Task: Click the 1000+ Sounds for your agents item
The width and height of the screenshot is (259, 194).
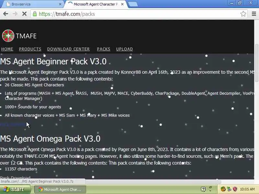Action: tap(33, 107)
